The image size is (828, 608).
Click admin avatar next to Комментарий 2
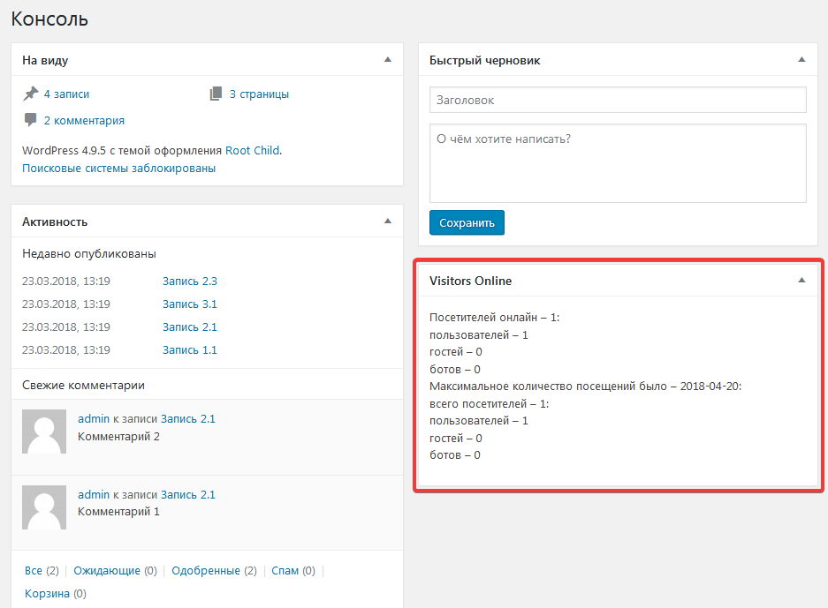[44, 431]
